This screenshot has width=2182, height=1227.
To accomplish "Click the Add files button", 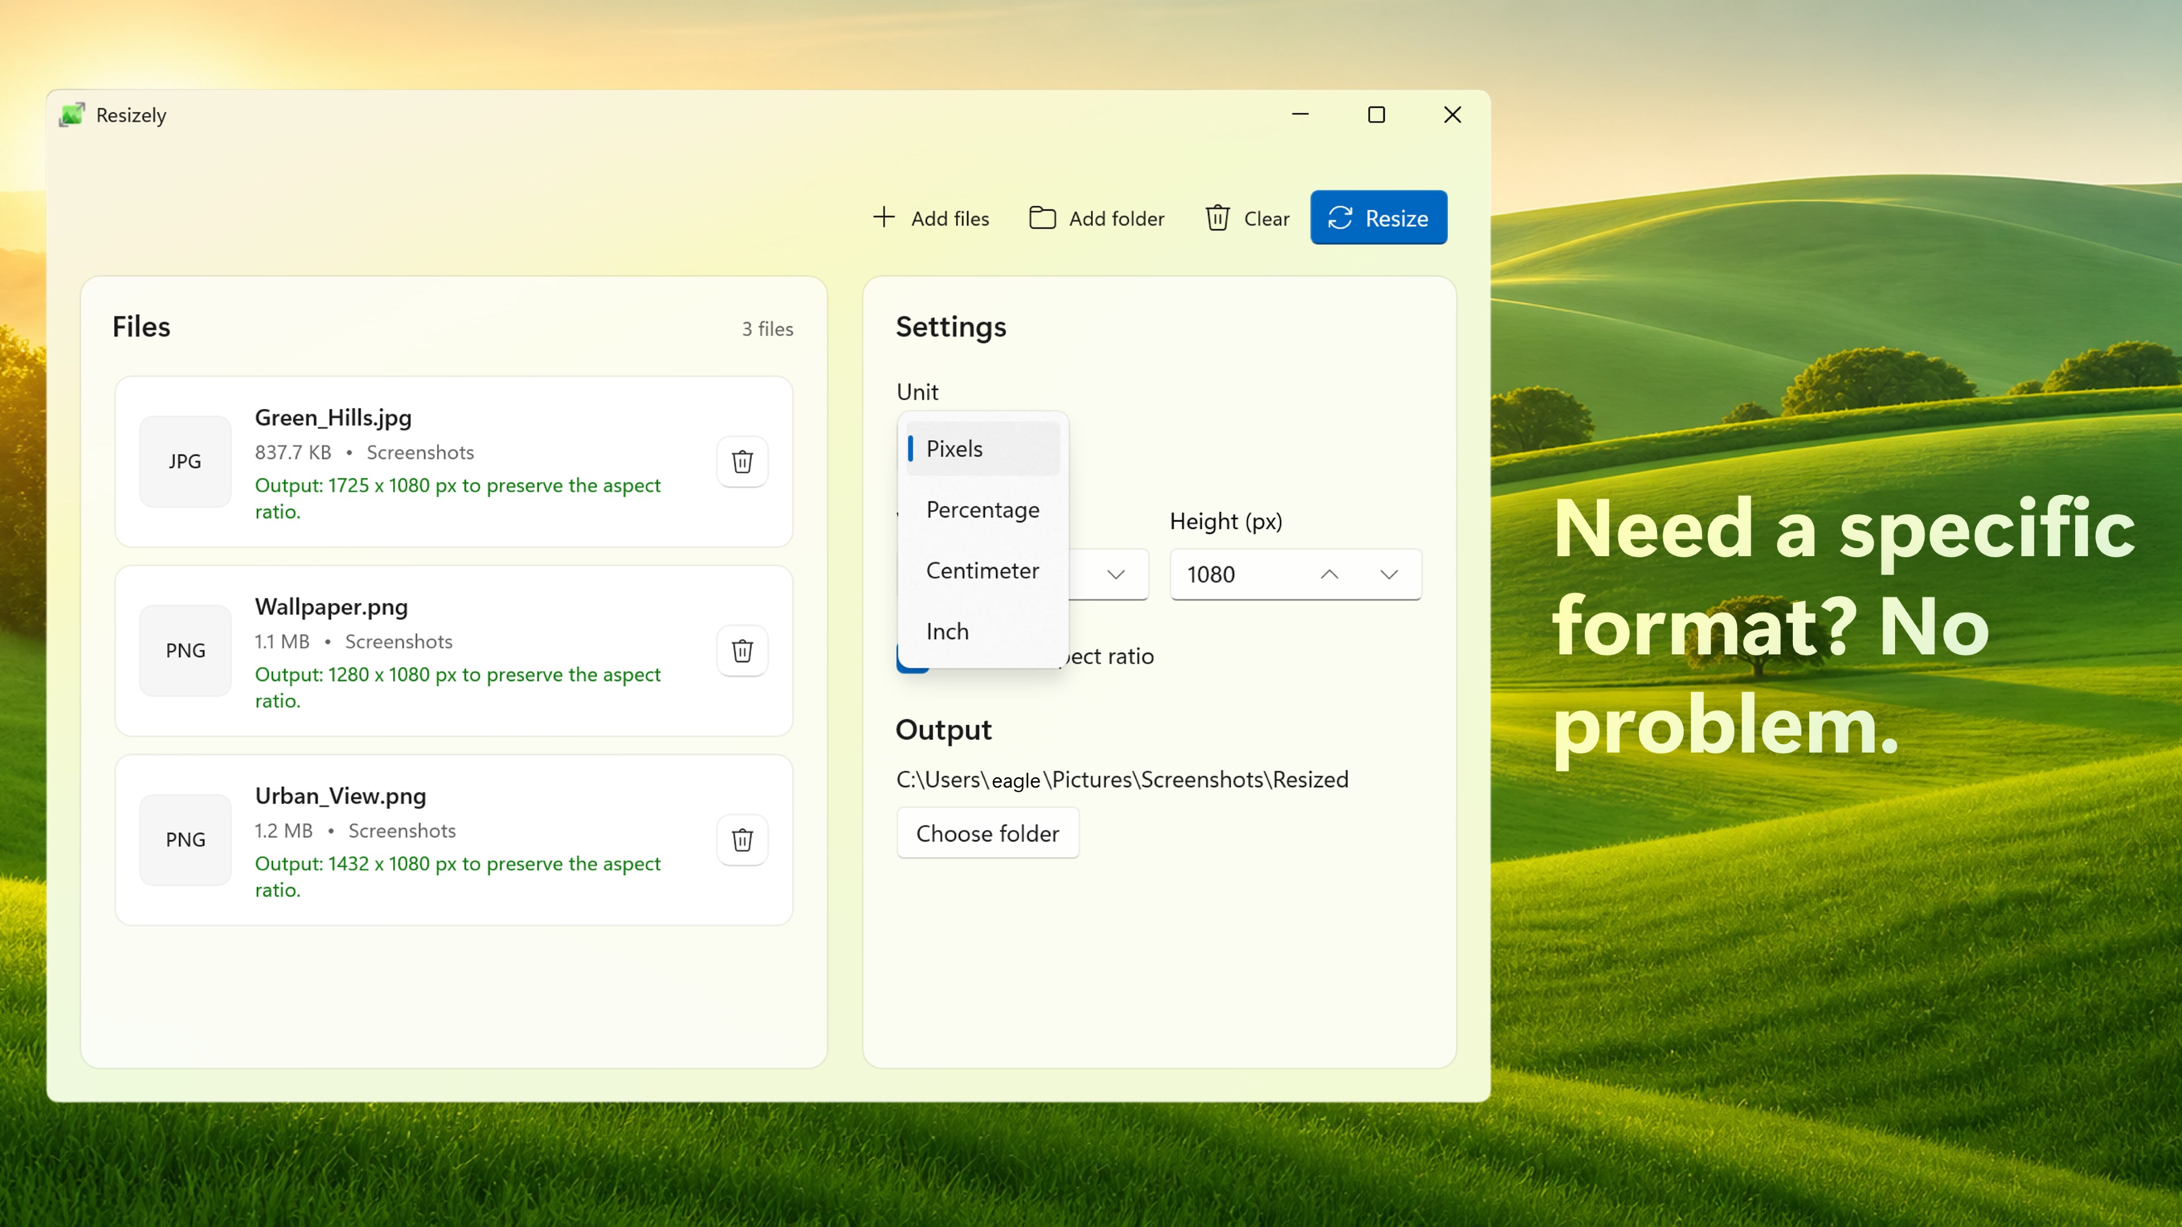I will [x=931, y=218].
